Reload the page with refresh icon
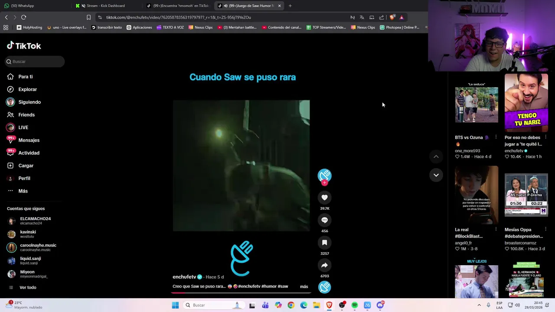Viewport: 555px width, 312px height. 23,17
